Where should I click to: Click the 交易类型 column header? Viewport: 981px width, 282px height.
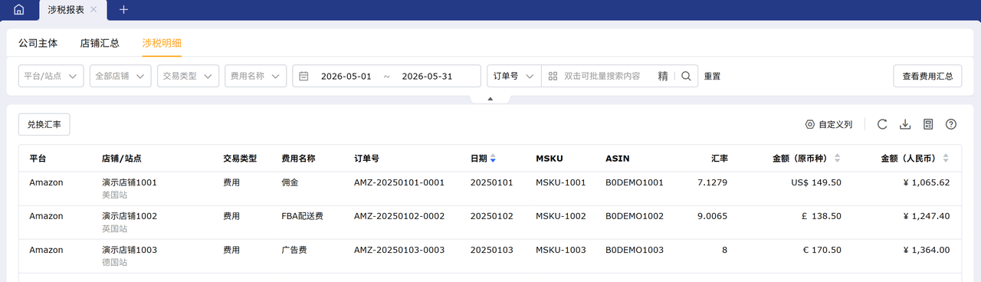(240, 159)
